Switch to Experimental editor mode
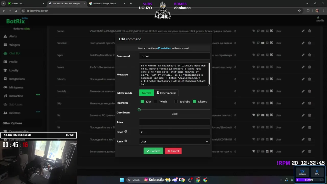Image resolution: width=327 pixels, height=184 pixels. [x=166, y=93]
